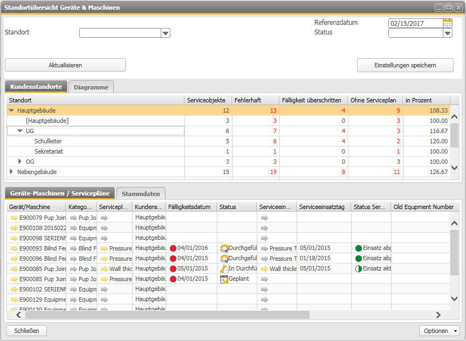Expand the OG tree node
The image size is (466, 341).
(x=20, y=162)
